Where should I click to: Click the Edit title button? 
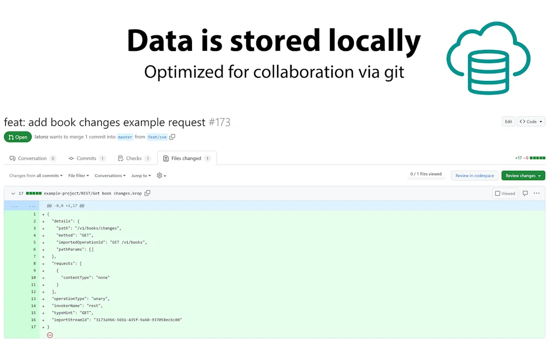pos(508,122)
